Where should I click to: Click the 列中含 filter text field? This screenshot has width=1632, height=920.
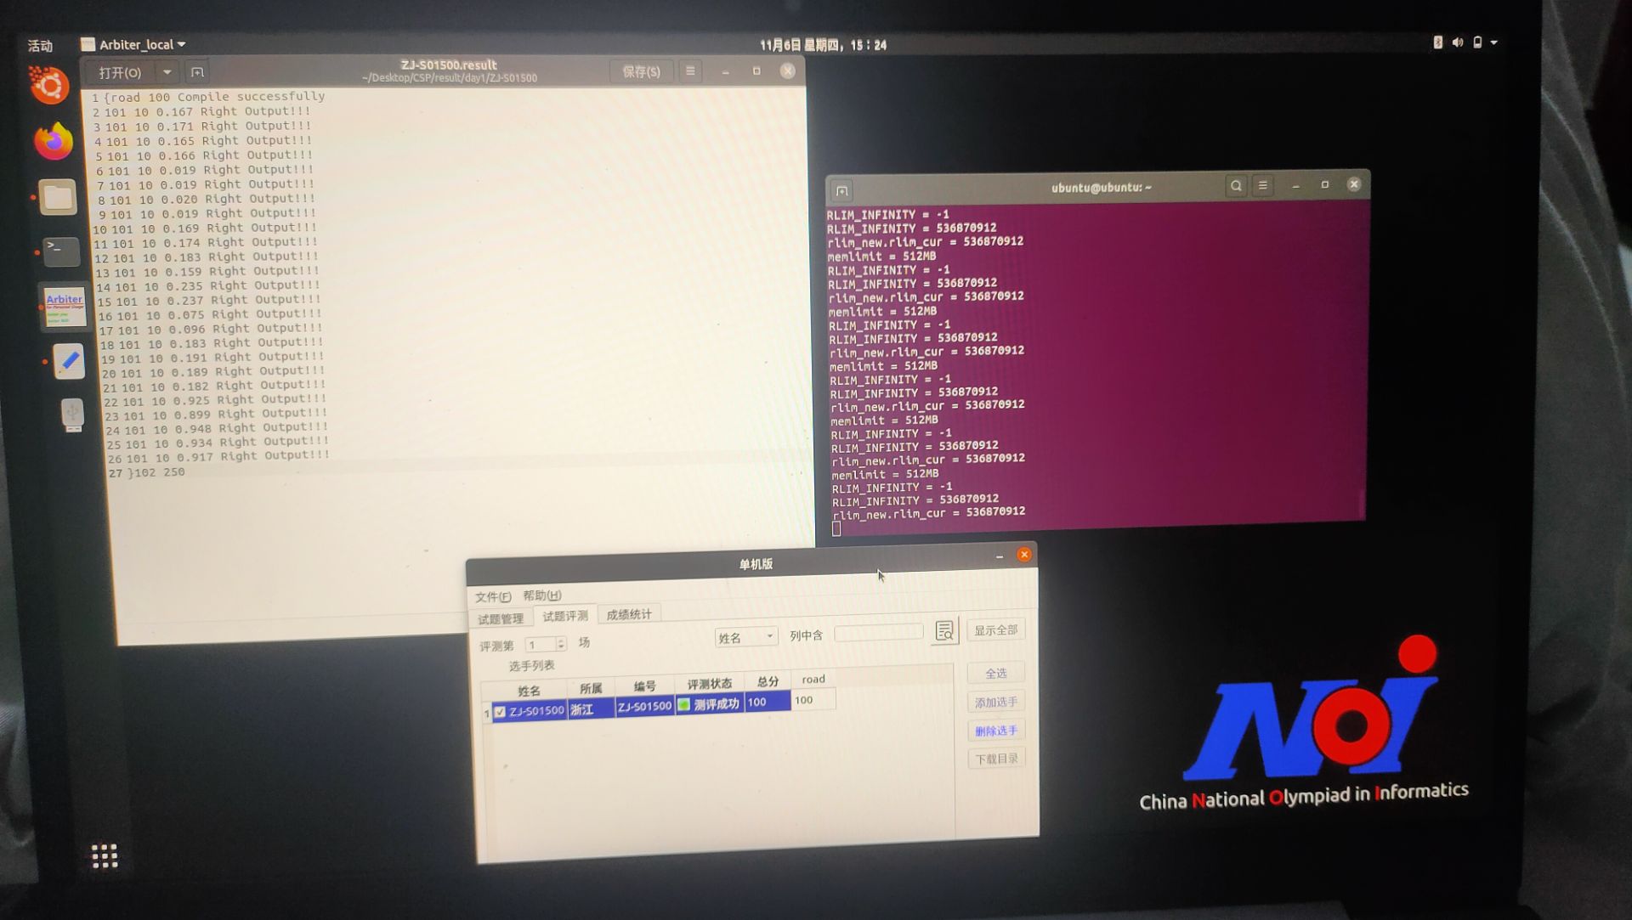tap(878, 633)
